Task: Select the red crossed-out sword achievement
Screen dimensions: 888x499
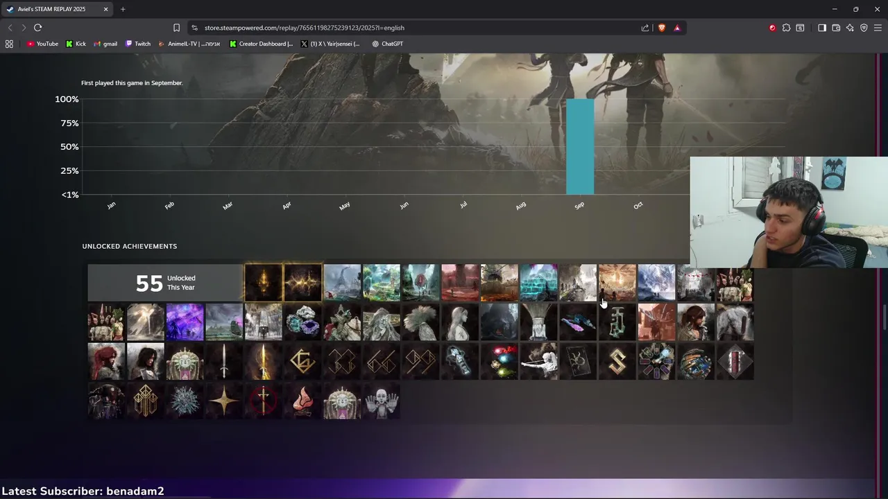Action: point(264,401)
